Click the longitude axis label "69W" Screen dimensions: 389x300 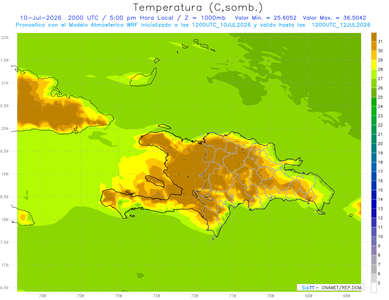click(x=309, y=296)
